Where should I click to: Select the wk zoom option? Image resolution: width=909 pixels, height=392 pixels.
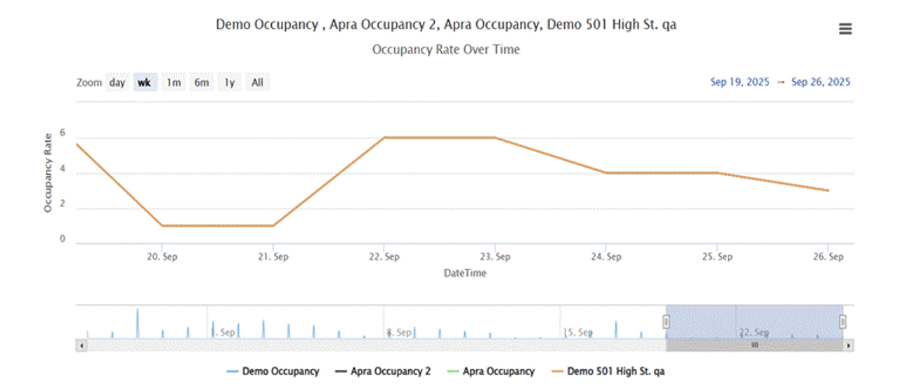(144, 83)
